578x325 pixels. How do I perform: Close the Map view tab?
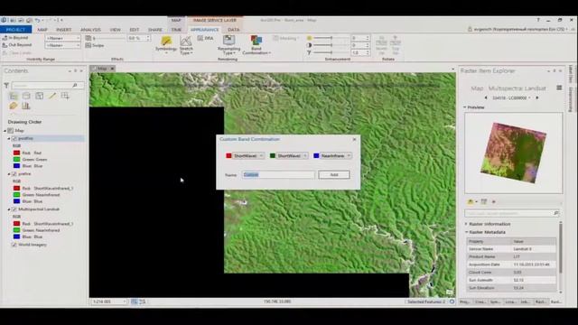coord(112,69)
